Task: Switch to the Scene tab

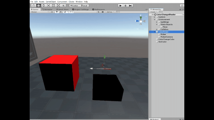Action: click(x=35, y=9)
